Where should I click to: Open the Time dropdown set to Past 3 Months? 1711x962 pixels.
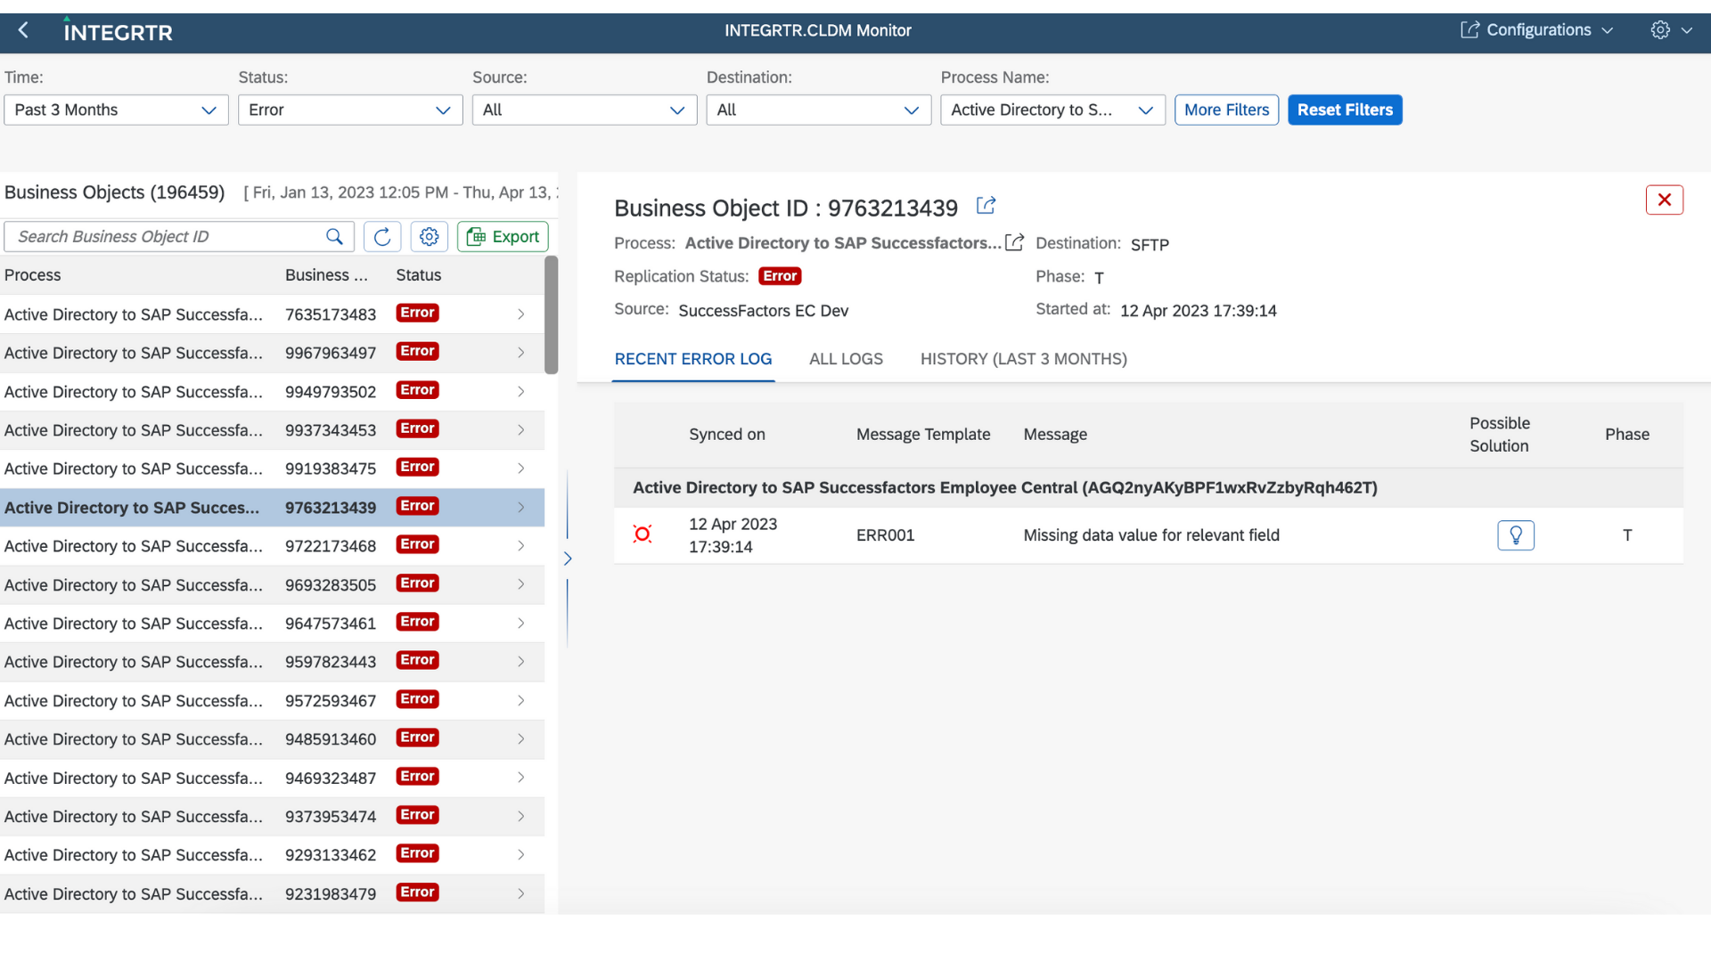tap(116, 110)
